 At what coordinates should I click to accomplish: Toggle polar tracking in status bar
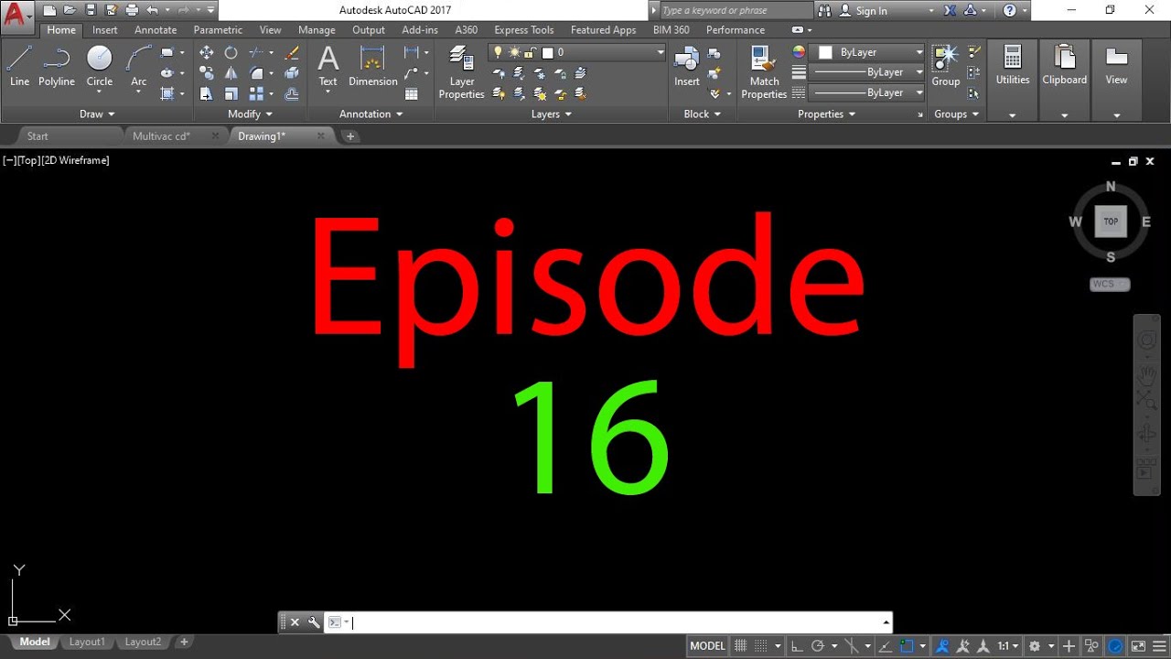(x=819, y=646)
